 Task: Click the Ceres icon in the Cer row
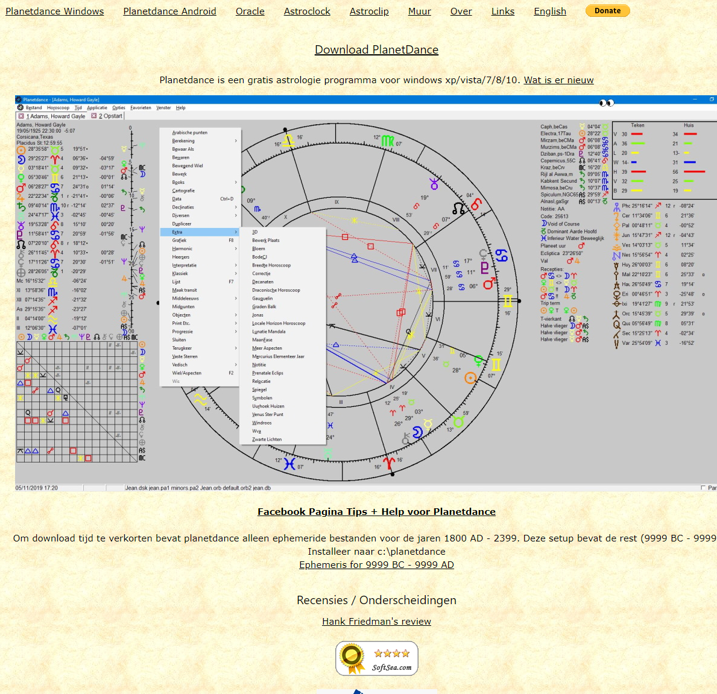point(616,216)
